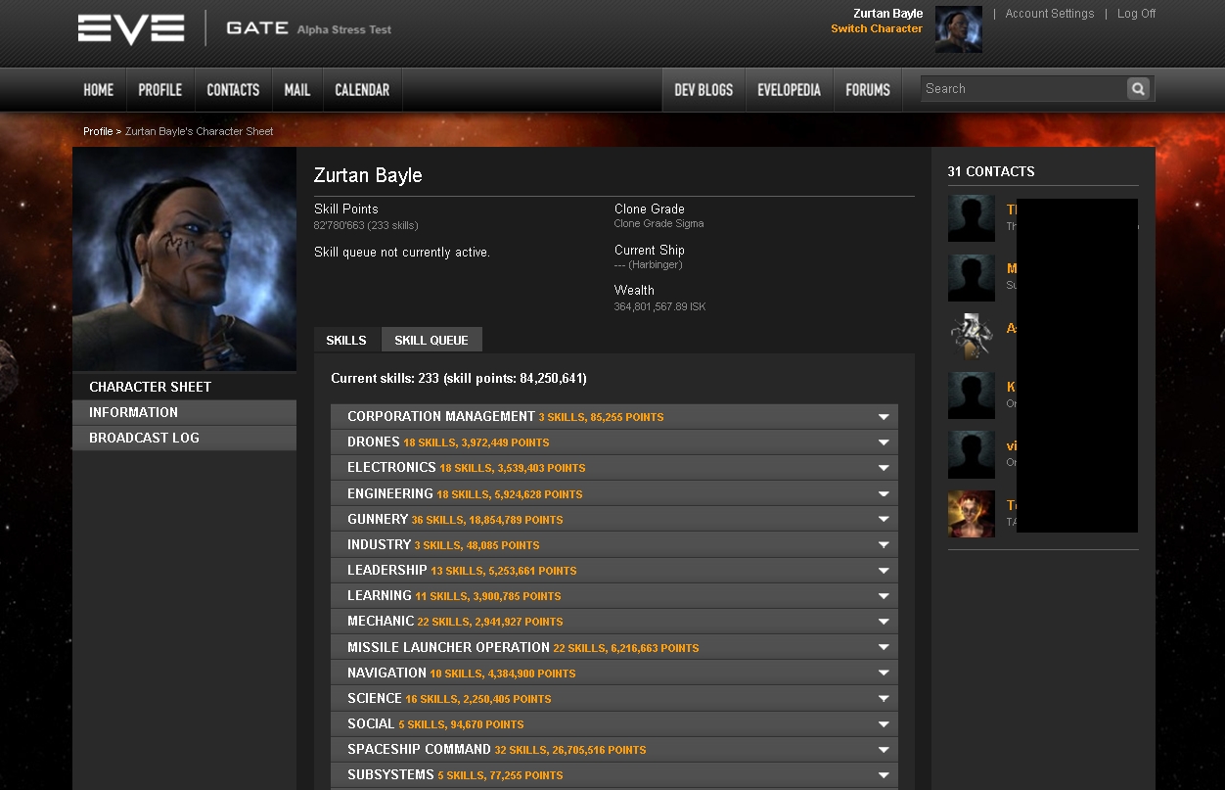Go to Home in nav bar
This screenshot has height=790, width=1225.
click(99, 90)
